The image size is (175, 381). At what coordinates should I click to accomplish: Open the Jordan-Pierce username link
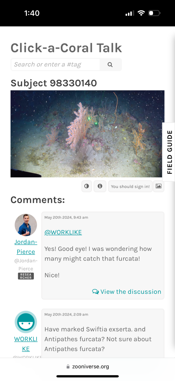[x=26, y=247]
